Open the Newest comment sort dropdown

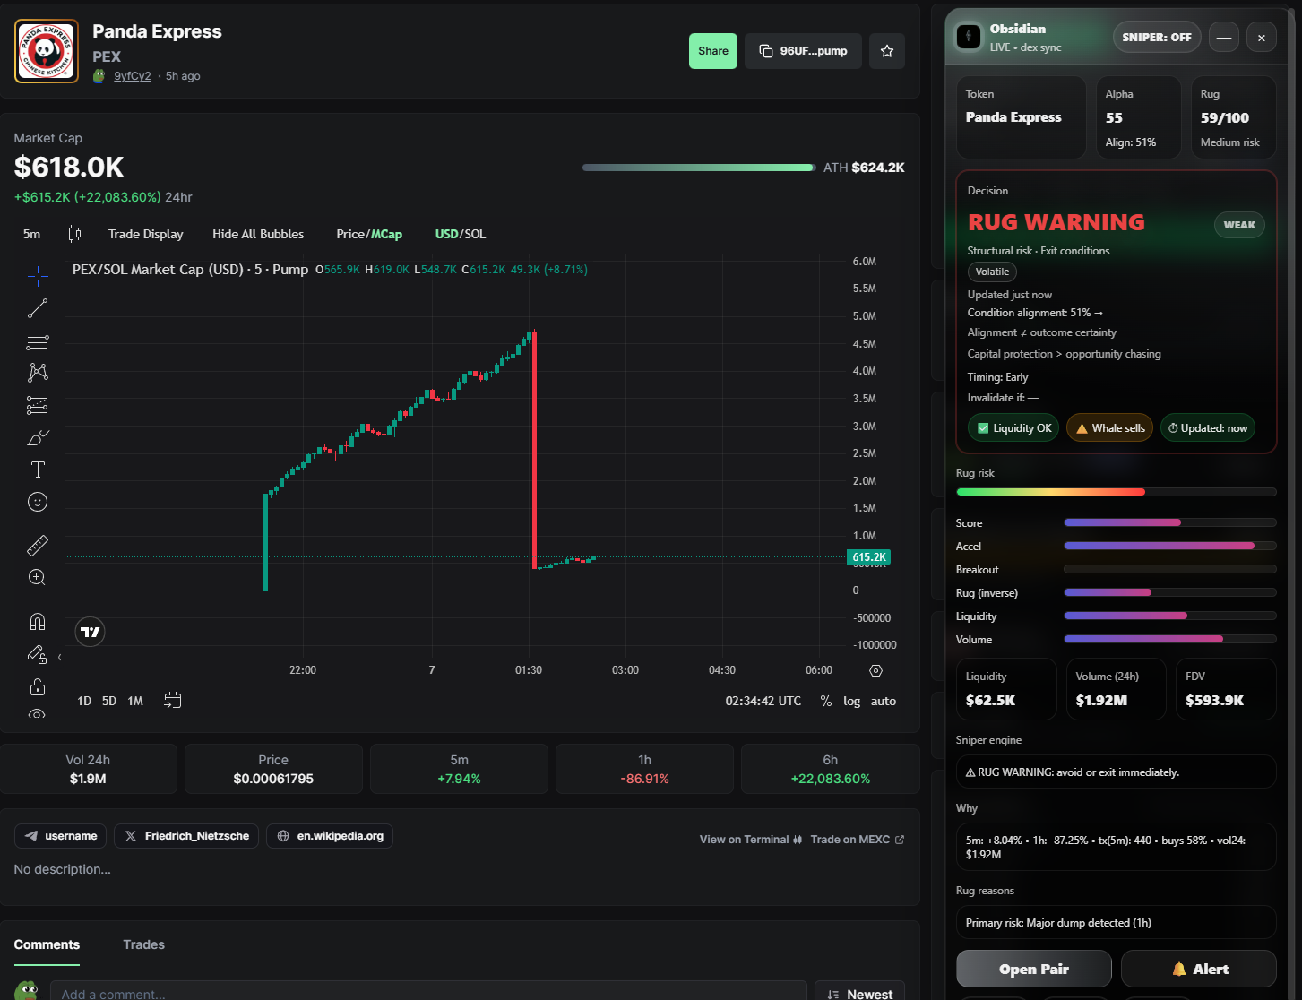[x=859, y=993]
